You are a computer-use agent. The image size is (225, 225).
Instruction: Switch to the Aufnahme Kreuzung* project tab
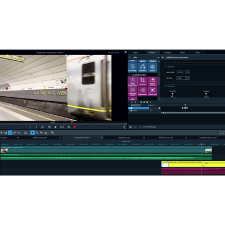point(208,138)
